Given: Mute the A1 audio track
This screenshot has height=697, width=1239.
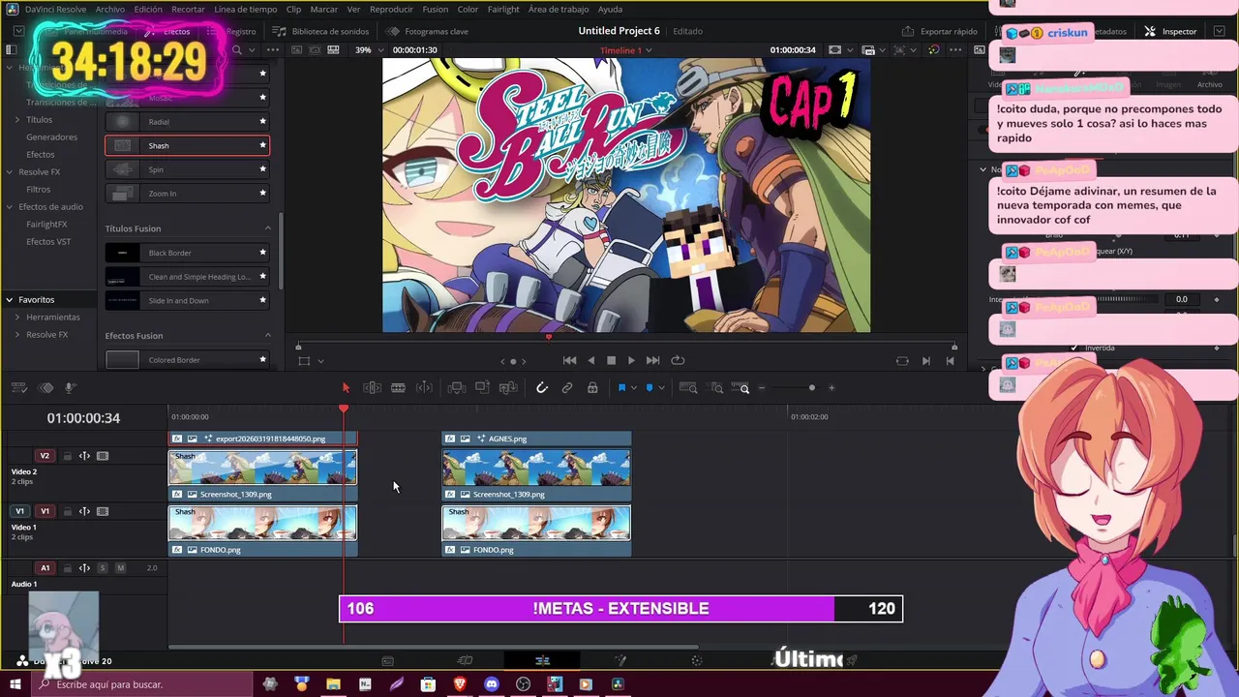Looking at the screenshot, I should tap(120, 568).
